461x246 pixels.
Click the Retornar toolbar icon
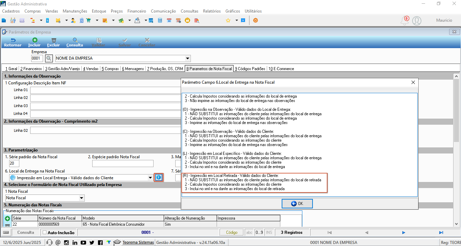click(x=13, y=40)
